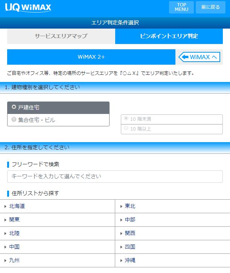
Task: Expand the 中部 region
Action: (x=172, y=220)
